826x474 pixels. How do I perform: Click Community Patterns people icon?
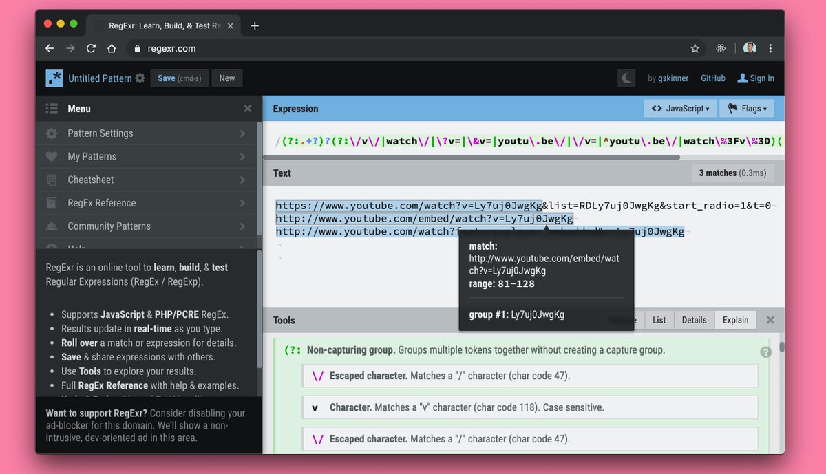(52, 226)
